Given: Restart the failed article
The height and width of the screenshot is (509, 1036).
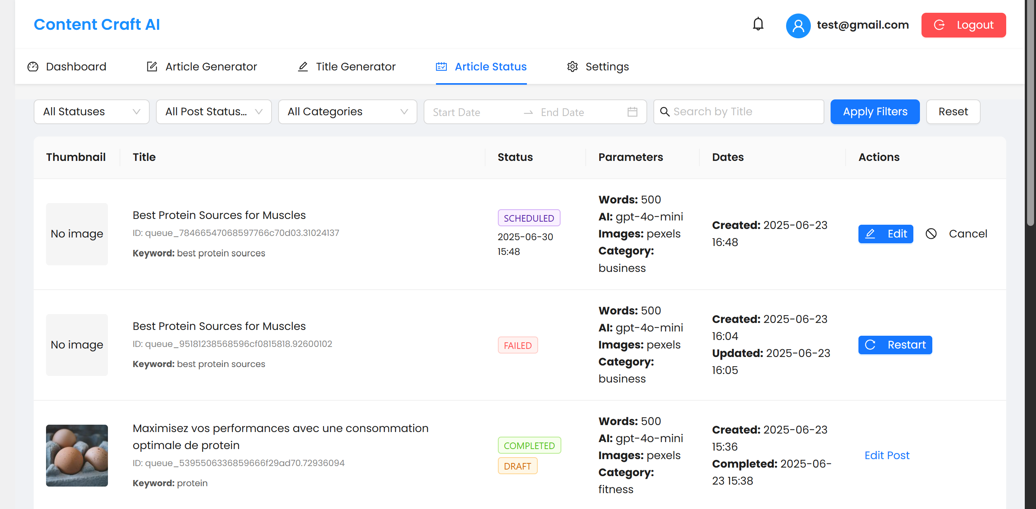Looking at the screenshot, I should click(x=895, y=345).
